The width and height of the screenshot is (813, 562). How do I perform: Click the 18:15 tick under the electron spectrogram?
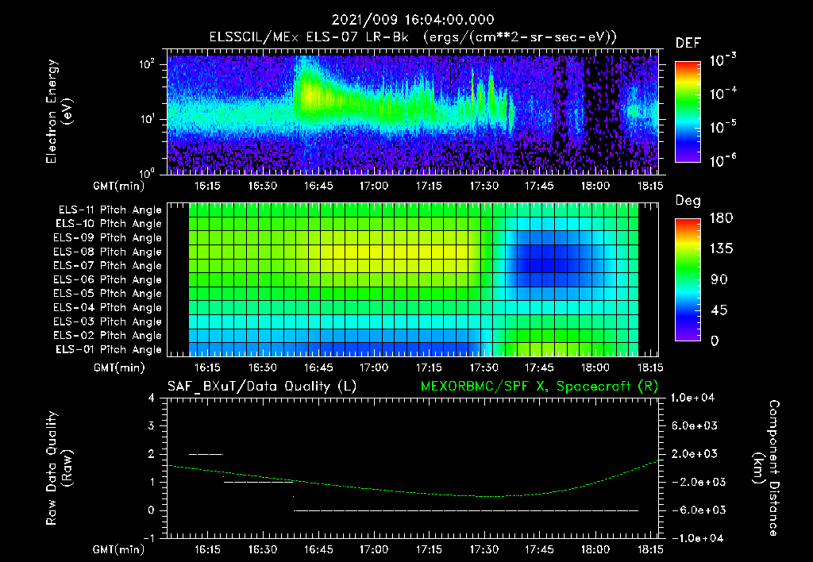pyautogui.click(x=650, y=186)
